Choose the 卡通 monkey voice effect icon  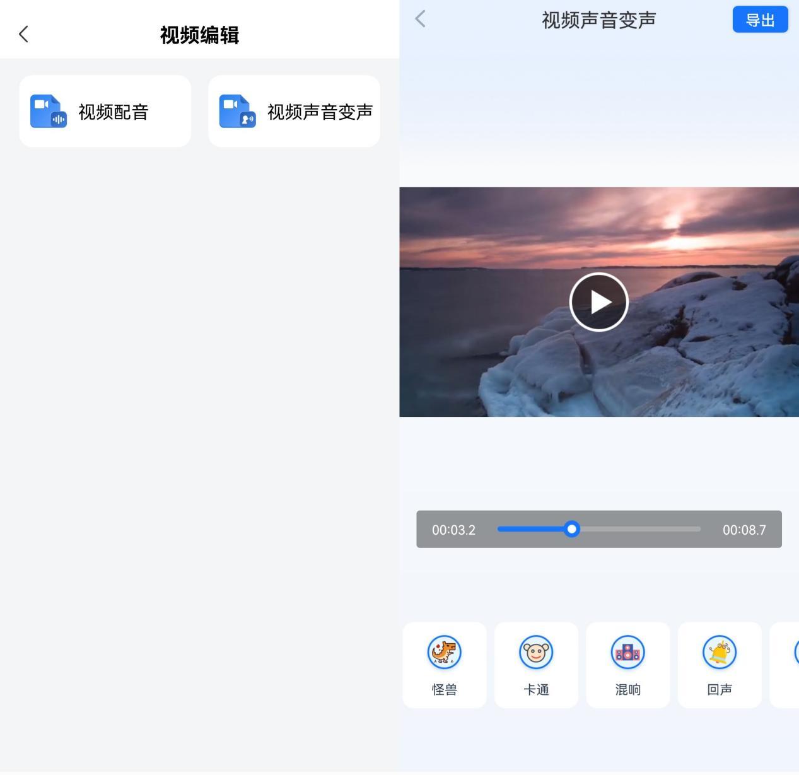pos(536,652)
